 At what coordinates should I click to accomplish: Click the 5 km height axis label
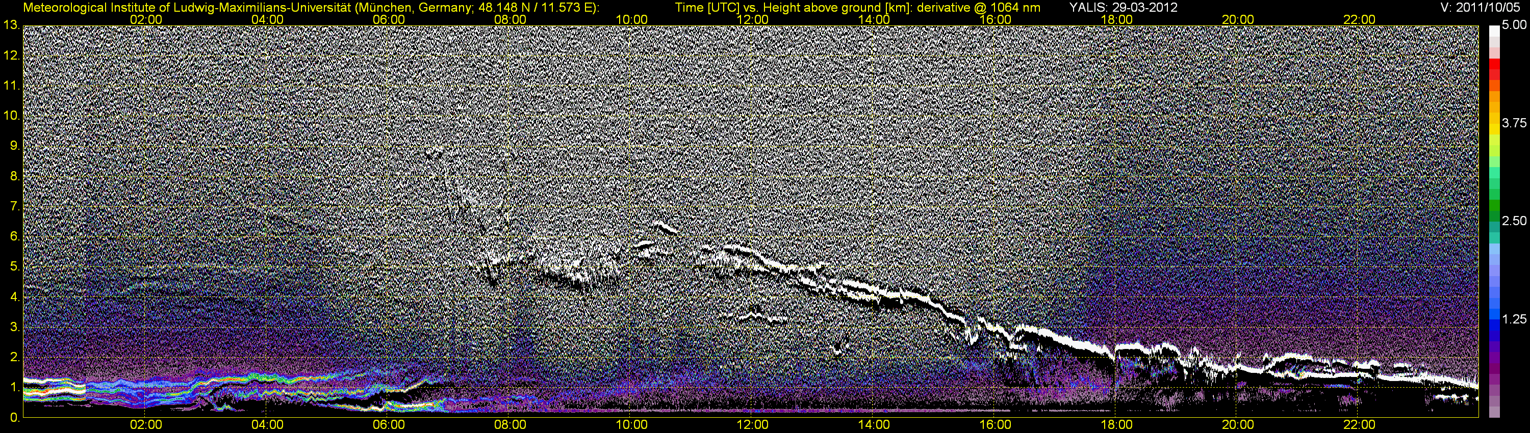(x=14, y=267)
